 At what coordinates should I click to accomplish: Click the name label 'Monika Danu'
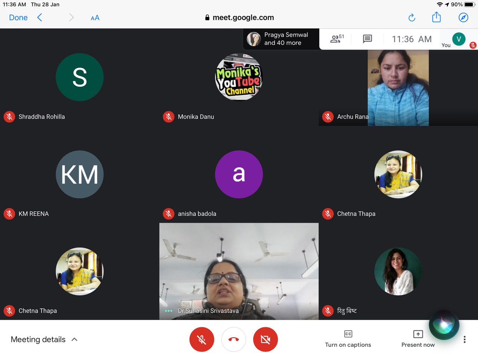coord(196,117)
